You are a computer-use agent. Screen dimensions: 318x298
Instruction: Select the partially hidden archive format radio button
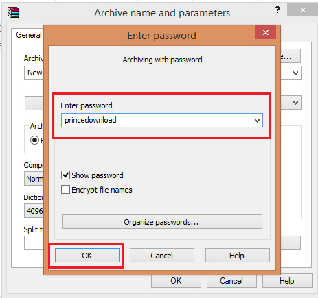pos(34,140)
